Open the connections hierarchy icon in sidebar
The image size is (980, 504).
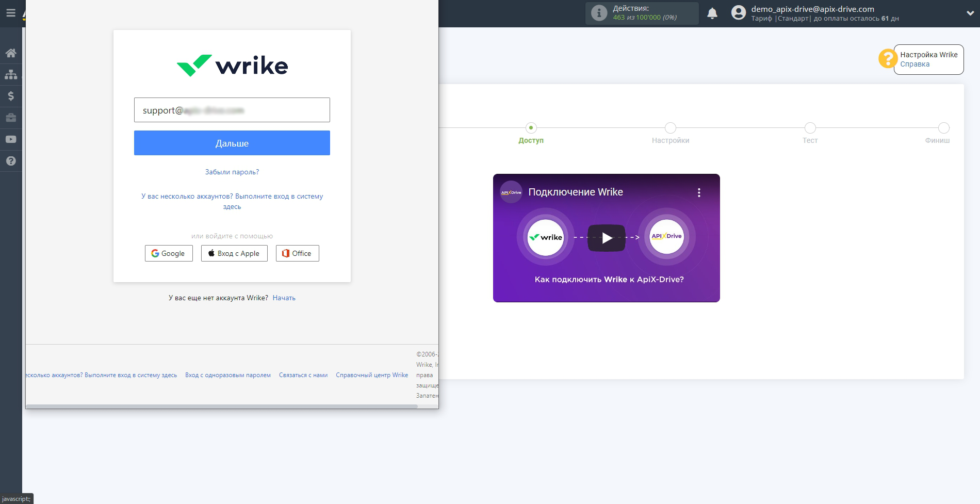click(x=11, y=75)
